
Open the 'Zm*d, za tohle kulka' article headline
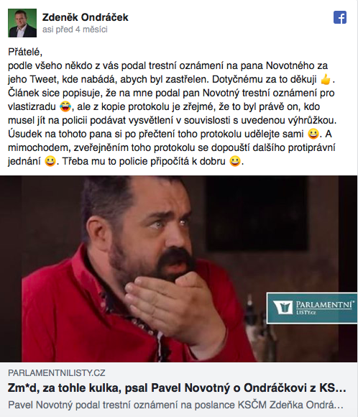pyautogui.click(x=177, y=388)
